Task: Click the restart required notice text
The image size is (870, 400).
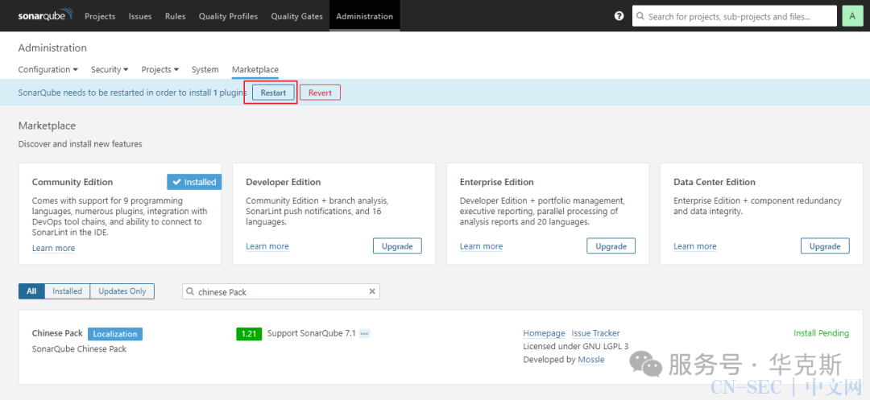Action: (133, 93)
